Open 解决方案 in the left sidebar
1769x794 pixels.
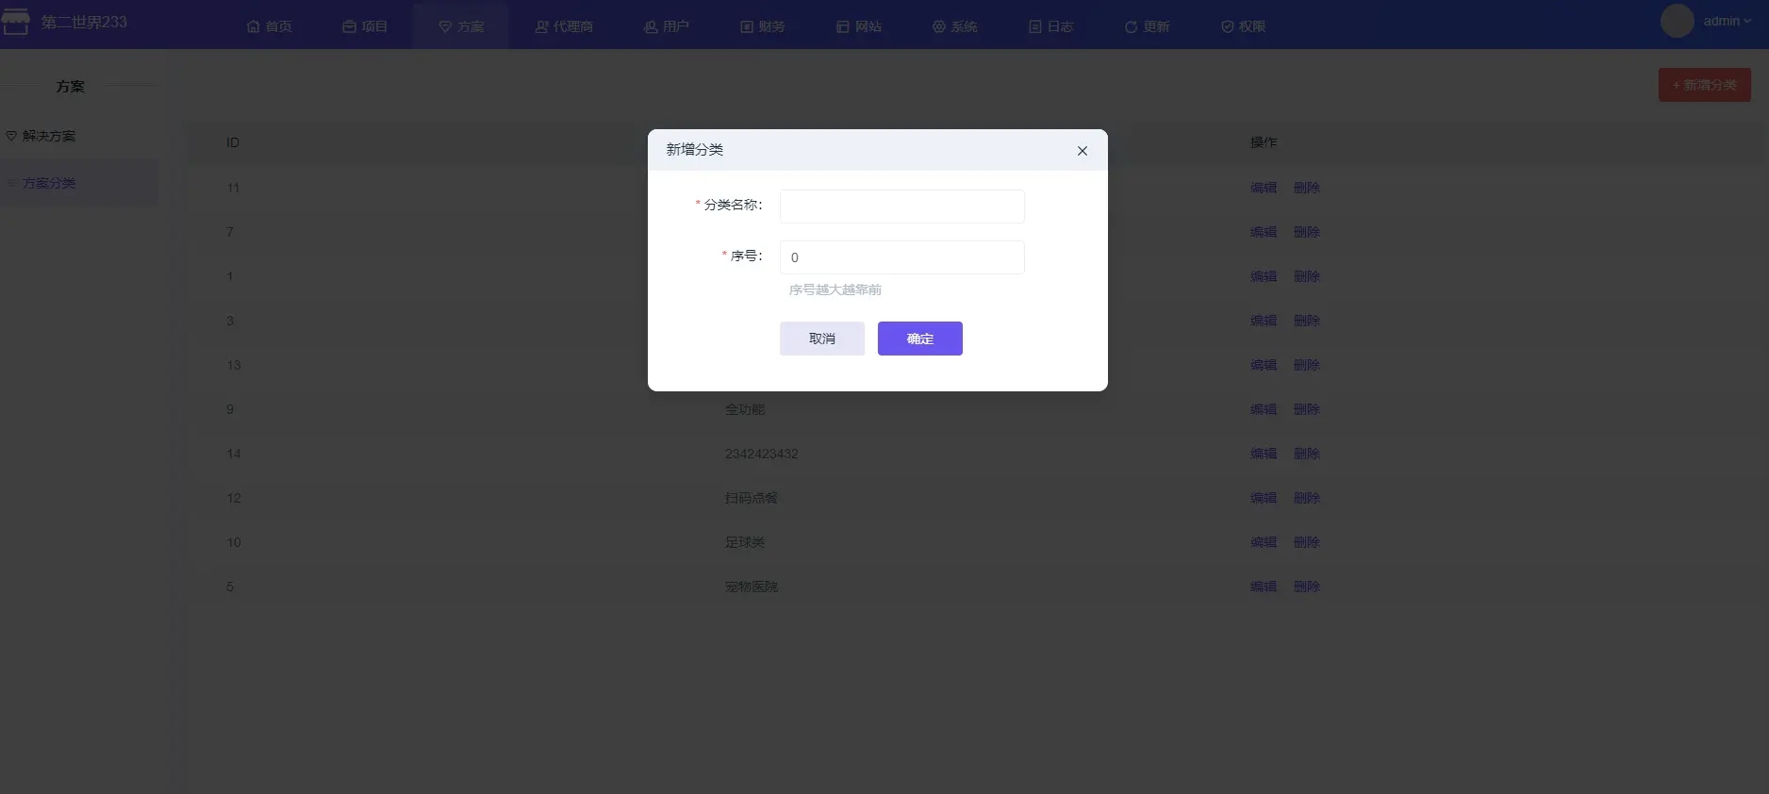pos(49,136)
